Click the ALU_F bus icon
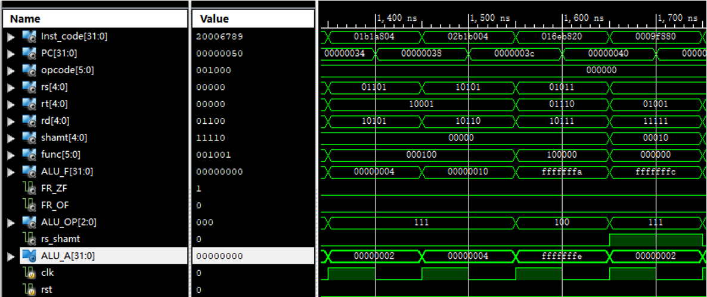This screenshot has height=297, width=707. click(29, 171)
